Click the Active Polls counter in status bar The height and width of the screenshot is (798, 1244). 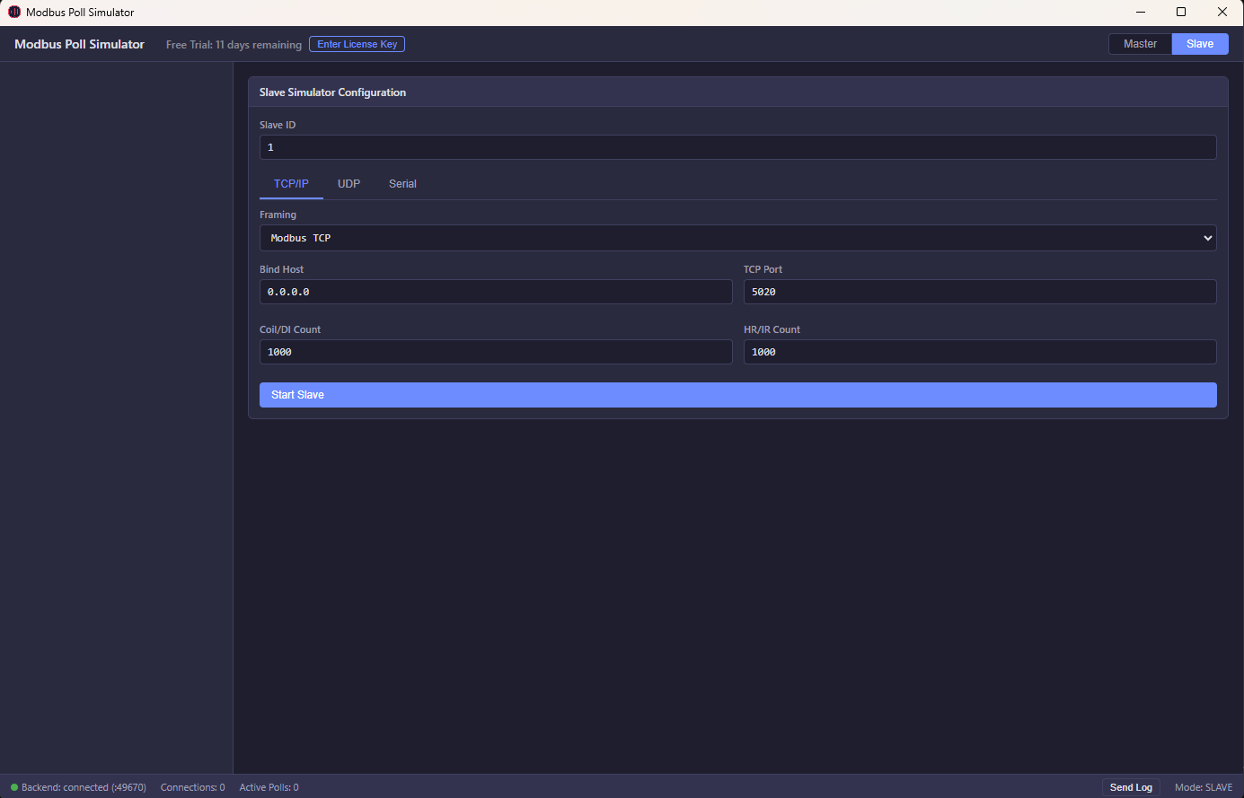click(269, 787)
